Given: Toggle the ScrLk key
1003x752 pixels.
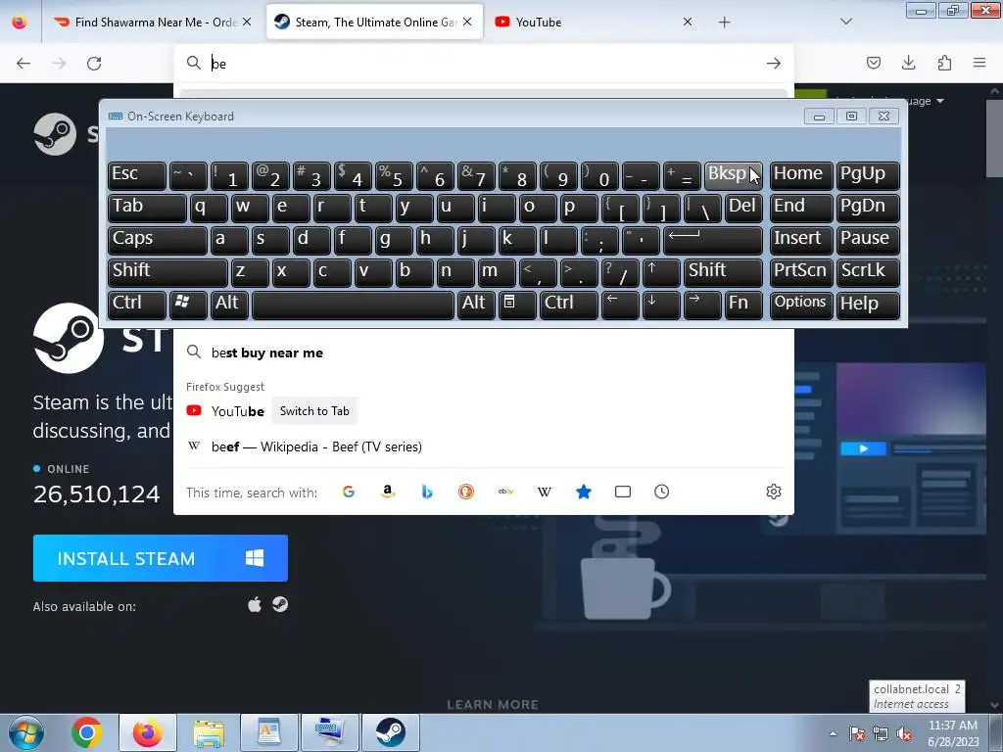Looking at the screenshot, I should [x=868, y=272].
